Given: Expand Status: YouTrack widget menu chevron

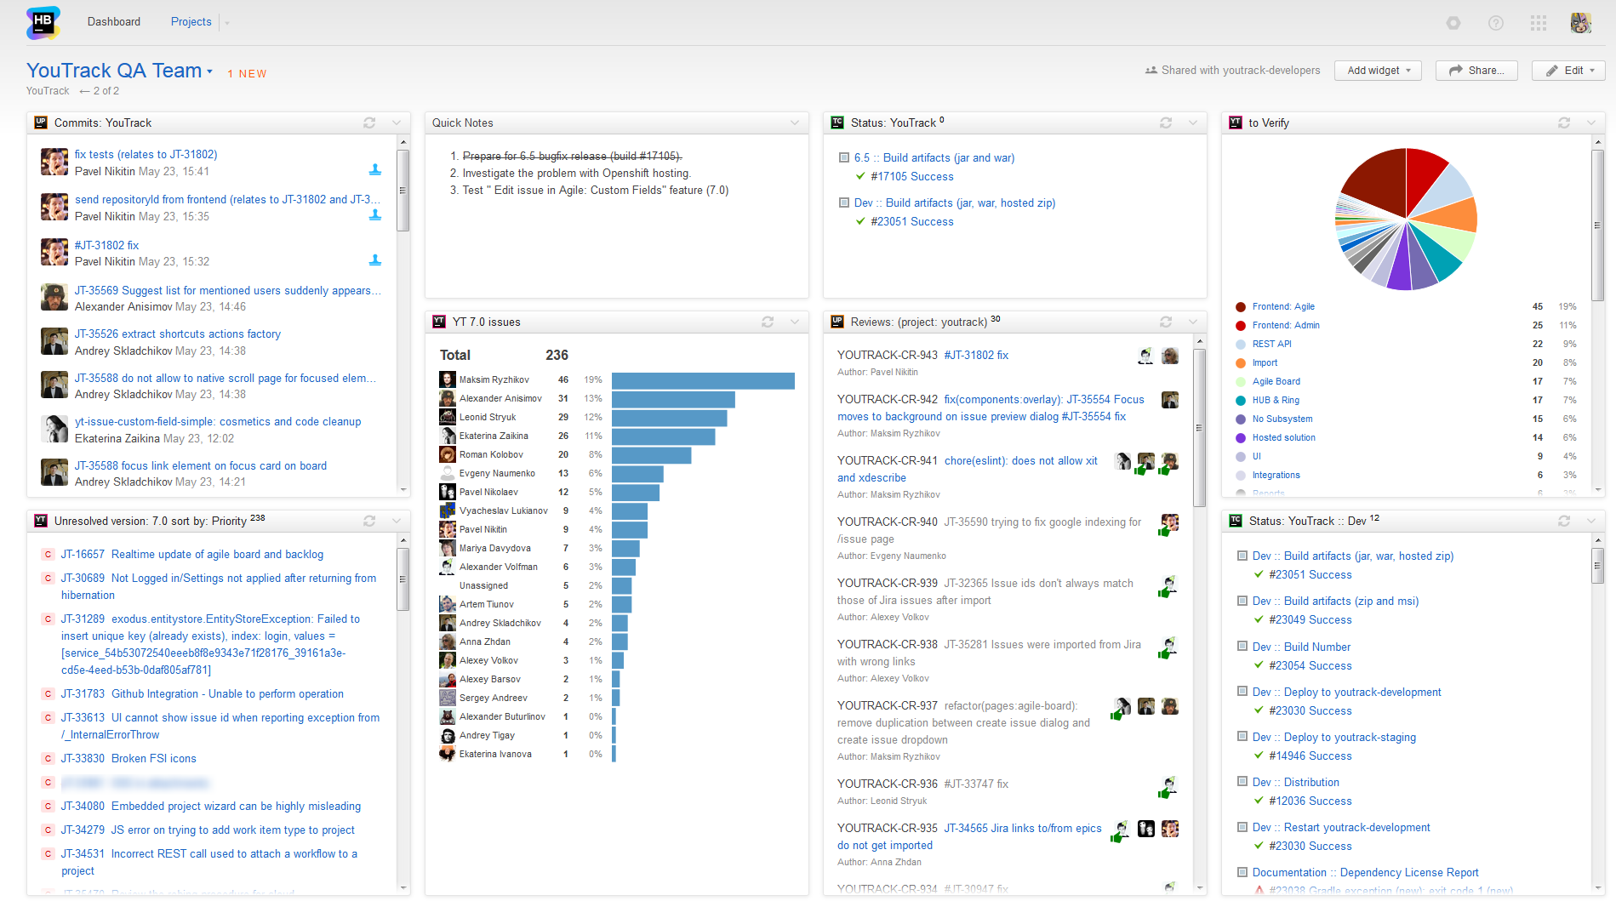Looking at the screenshot, I should click(1193, 123).
